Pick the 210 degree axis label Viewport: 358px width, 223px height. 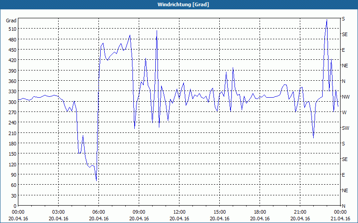(13, 133)
